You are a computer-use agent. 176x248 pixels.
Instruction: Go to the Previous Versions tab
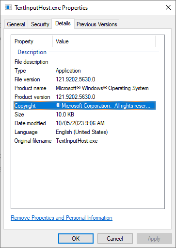click(96, 24)
